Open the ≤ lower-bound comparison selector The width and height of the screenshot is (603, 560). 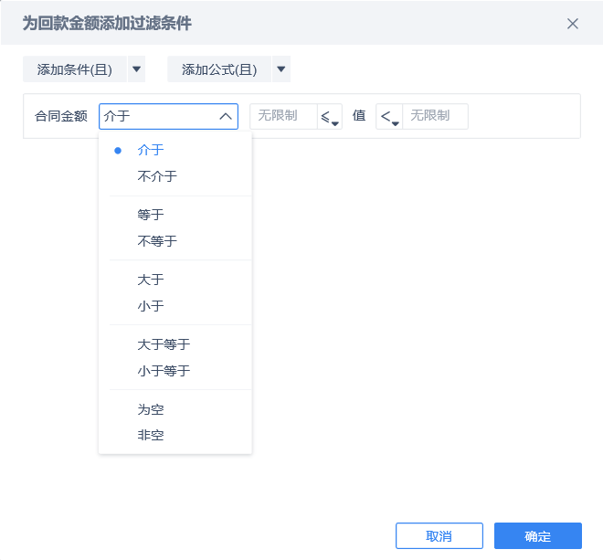pos(330,117)
